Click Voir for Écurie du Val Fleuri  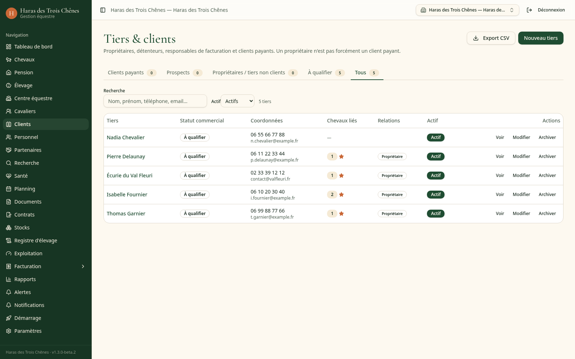500,176
